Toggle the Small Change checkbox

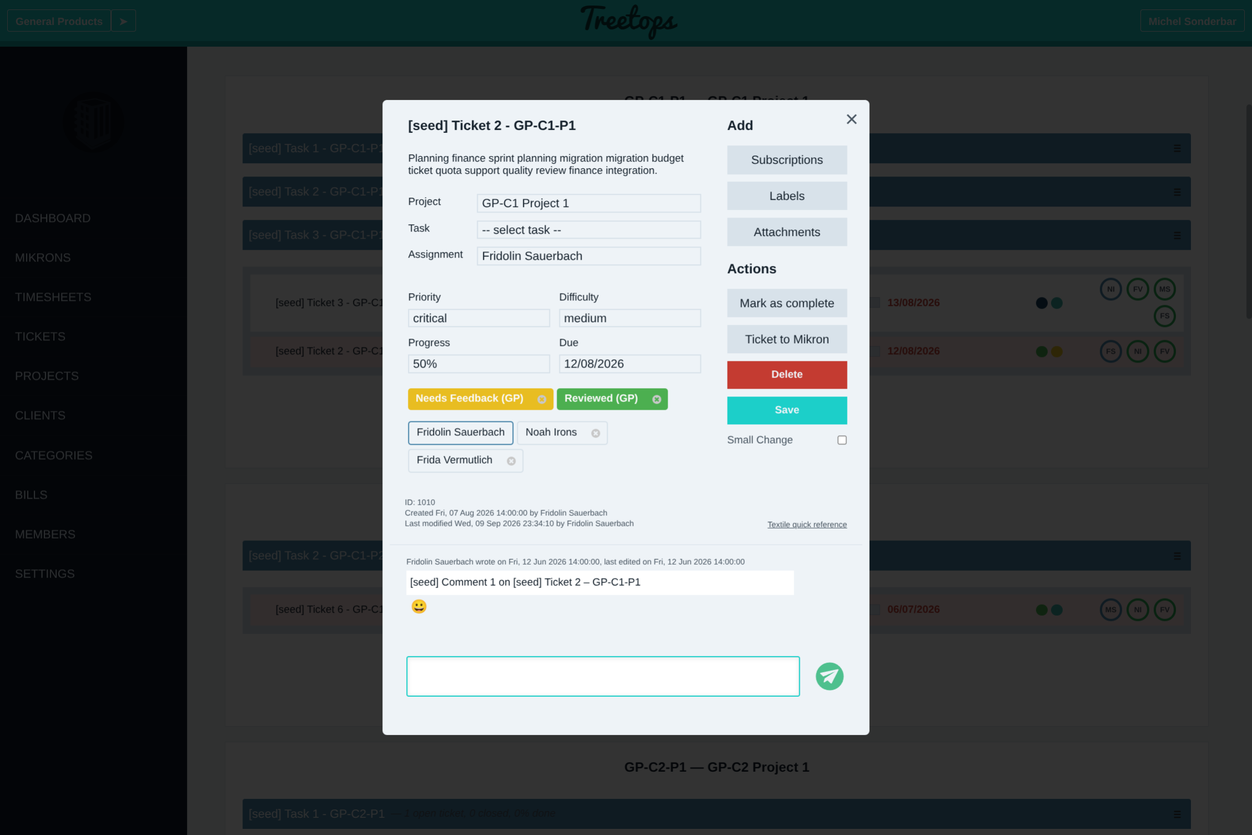click(x=842, y=440)
